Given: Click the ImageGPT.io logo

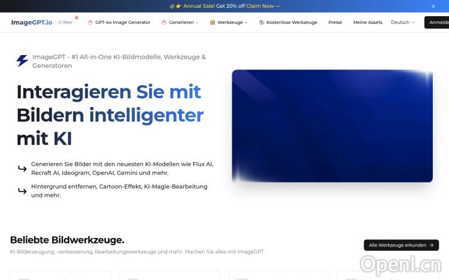Looking at the screenshot, I should (31, 22).
